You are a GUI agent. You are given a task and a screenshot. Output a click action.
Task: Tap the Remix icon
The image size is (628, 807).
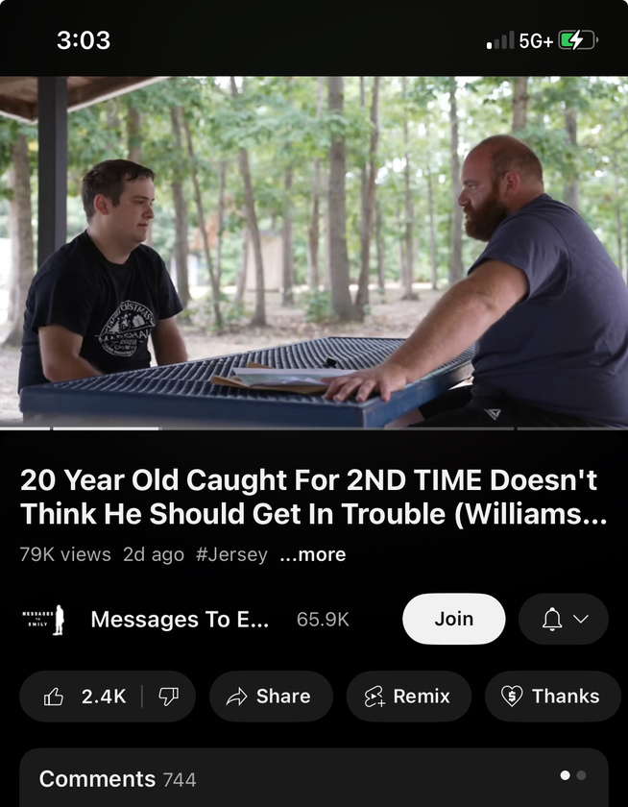click(x=374, y=697)
